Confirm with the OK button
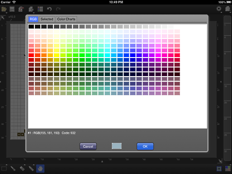 click(145, 146)
